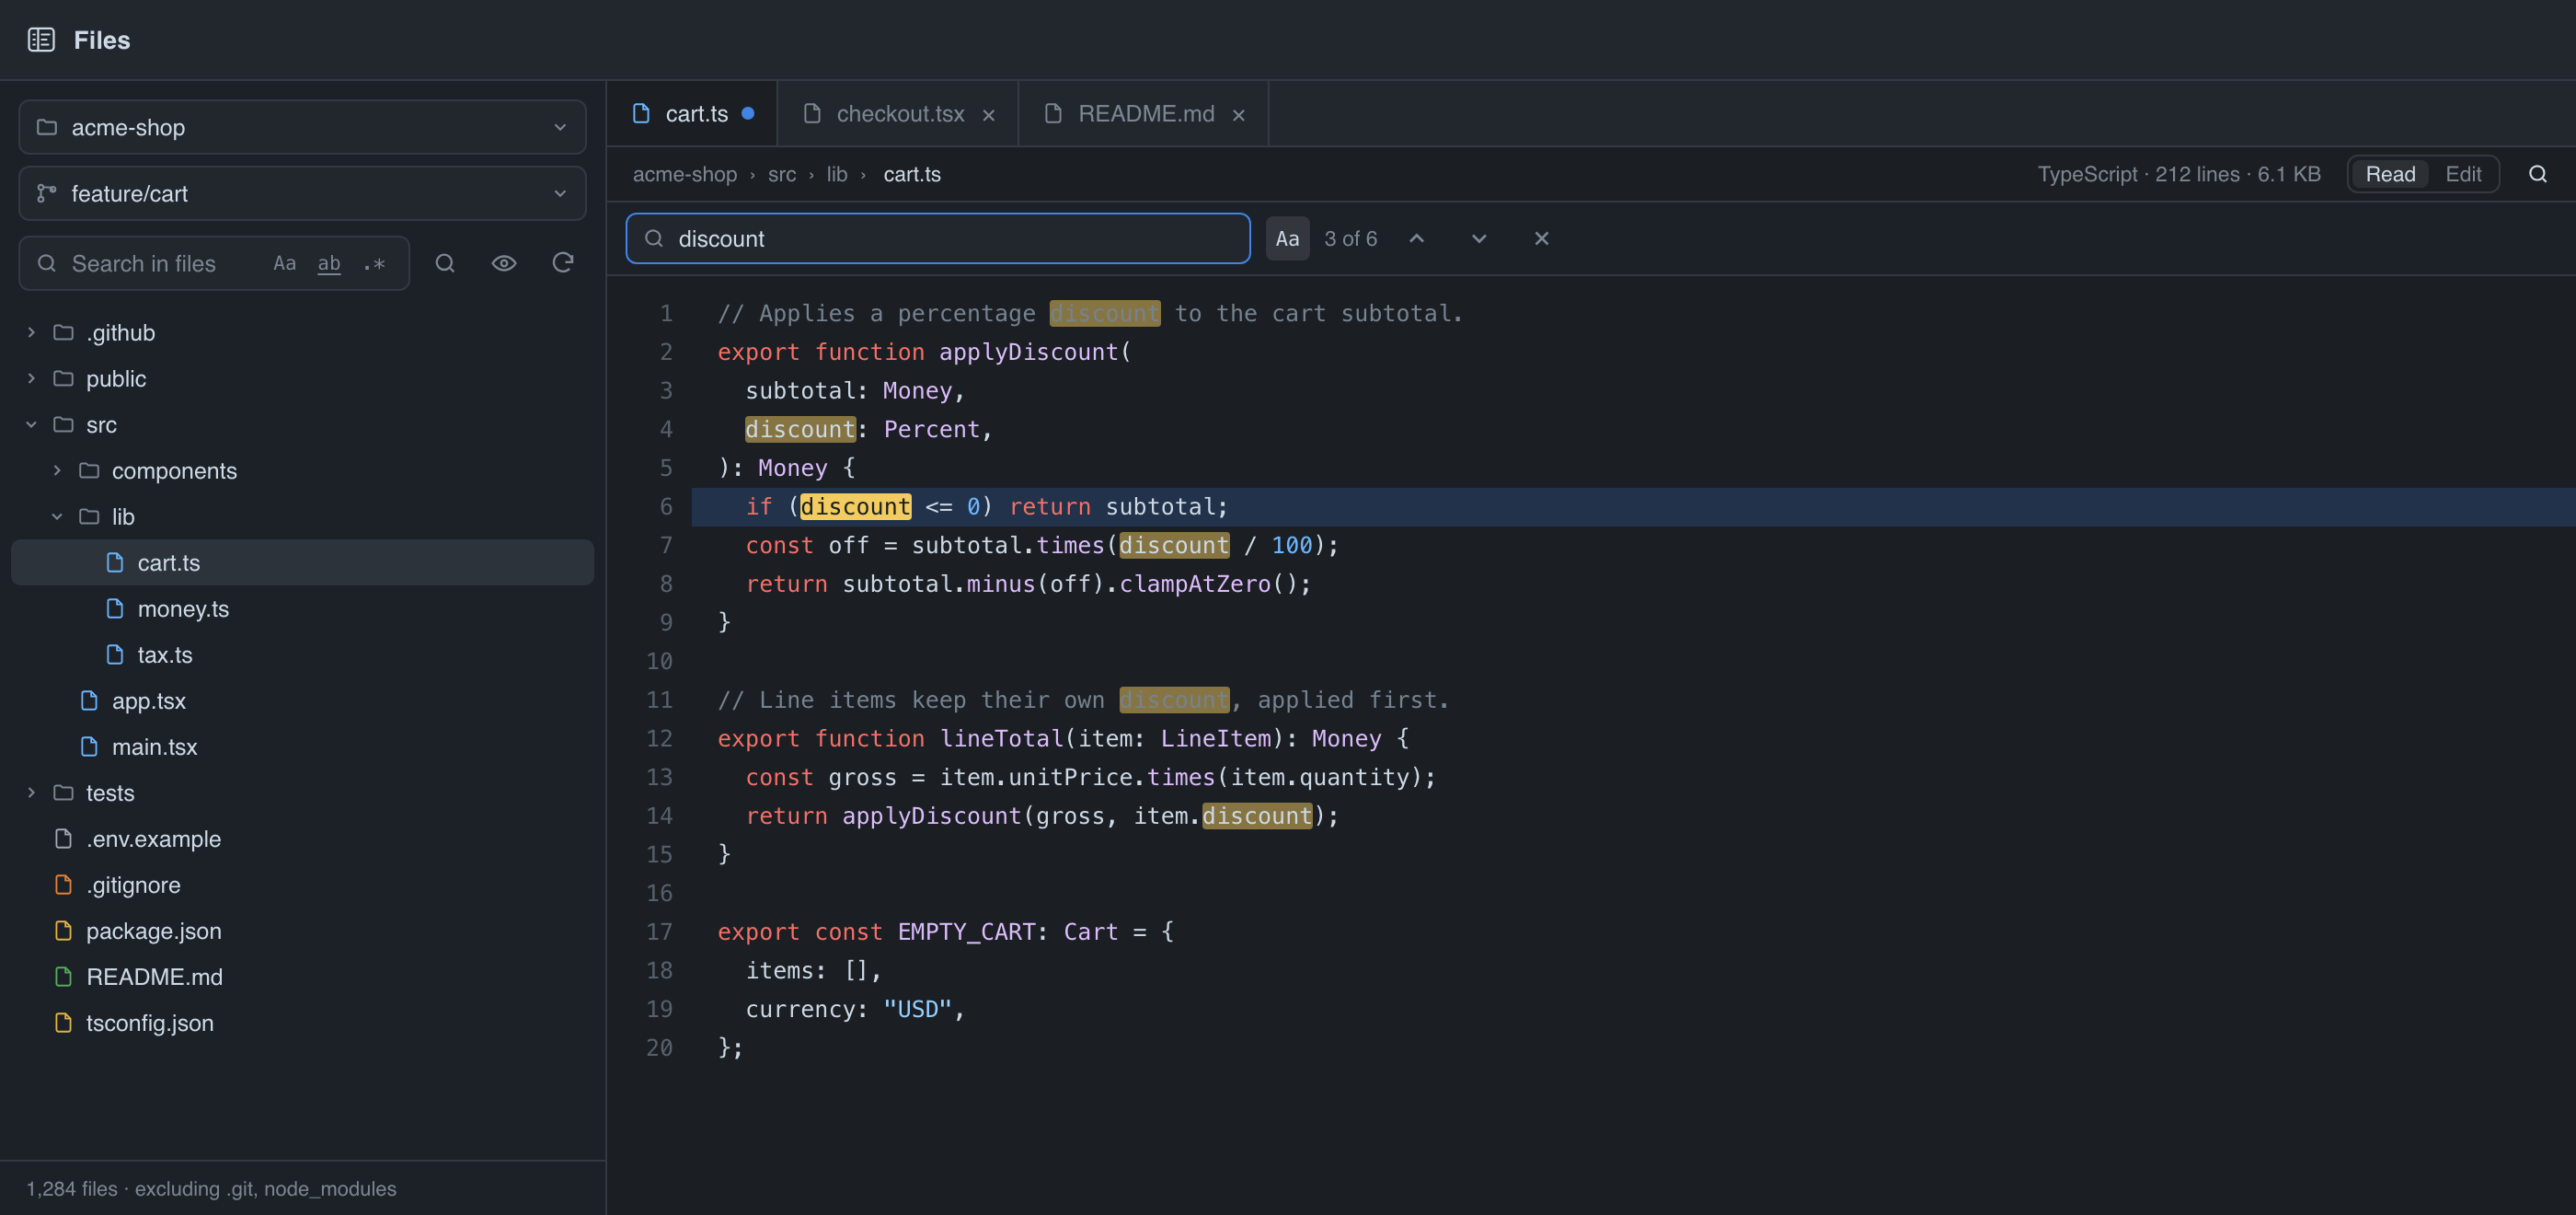Expand the public folder
The height and width of the screenshot is (1215, 2576).
(x=302, y=378)
